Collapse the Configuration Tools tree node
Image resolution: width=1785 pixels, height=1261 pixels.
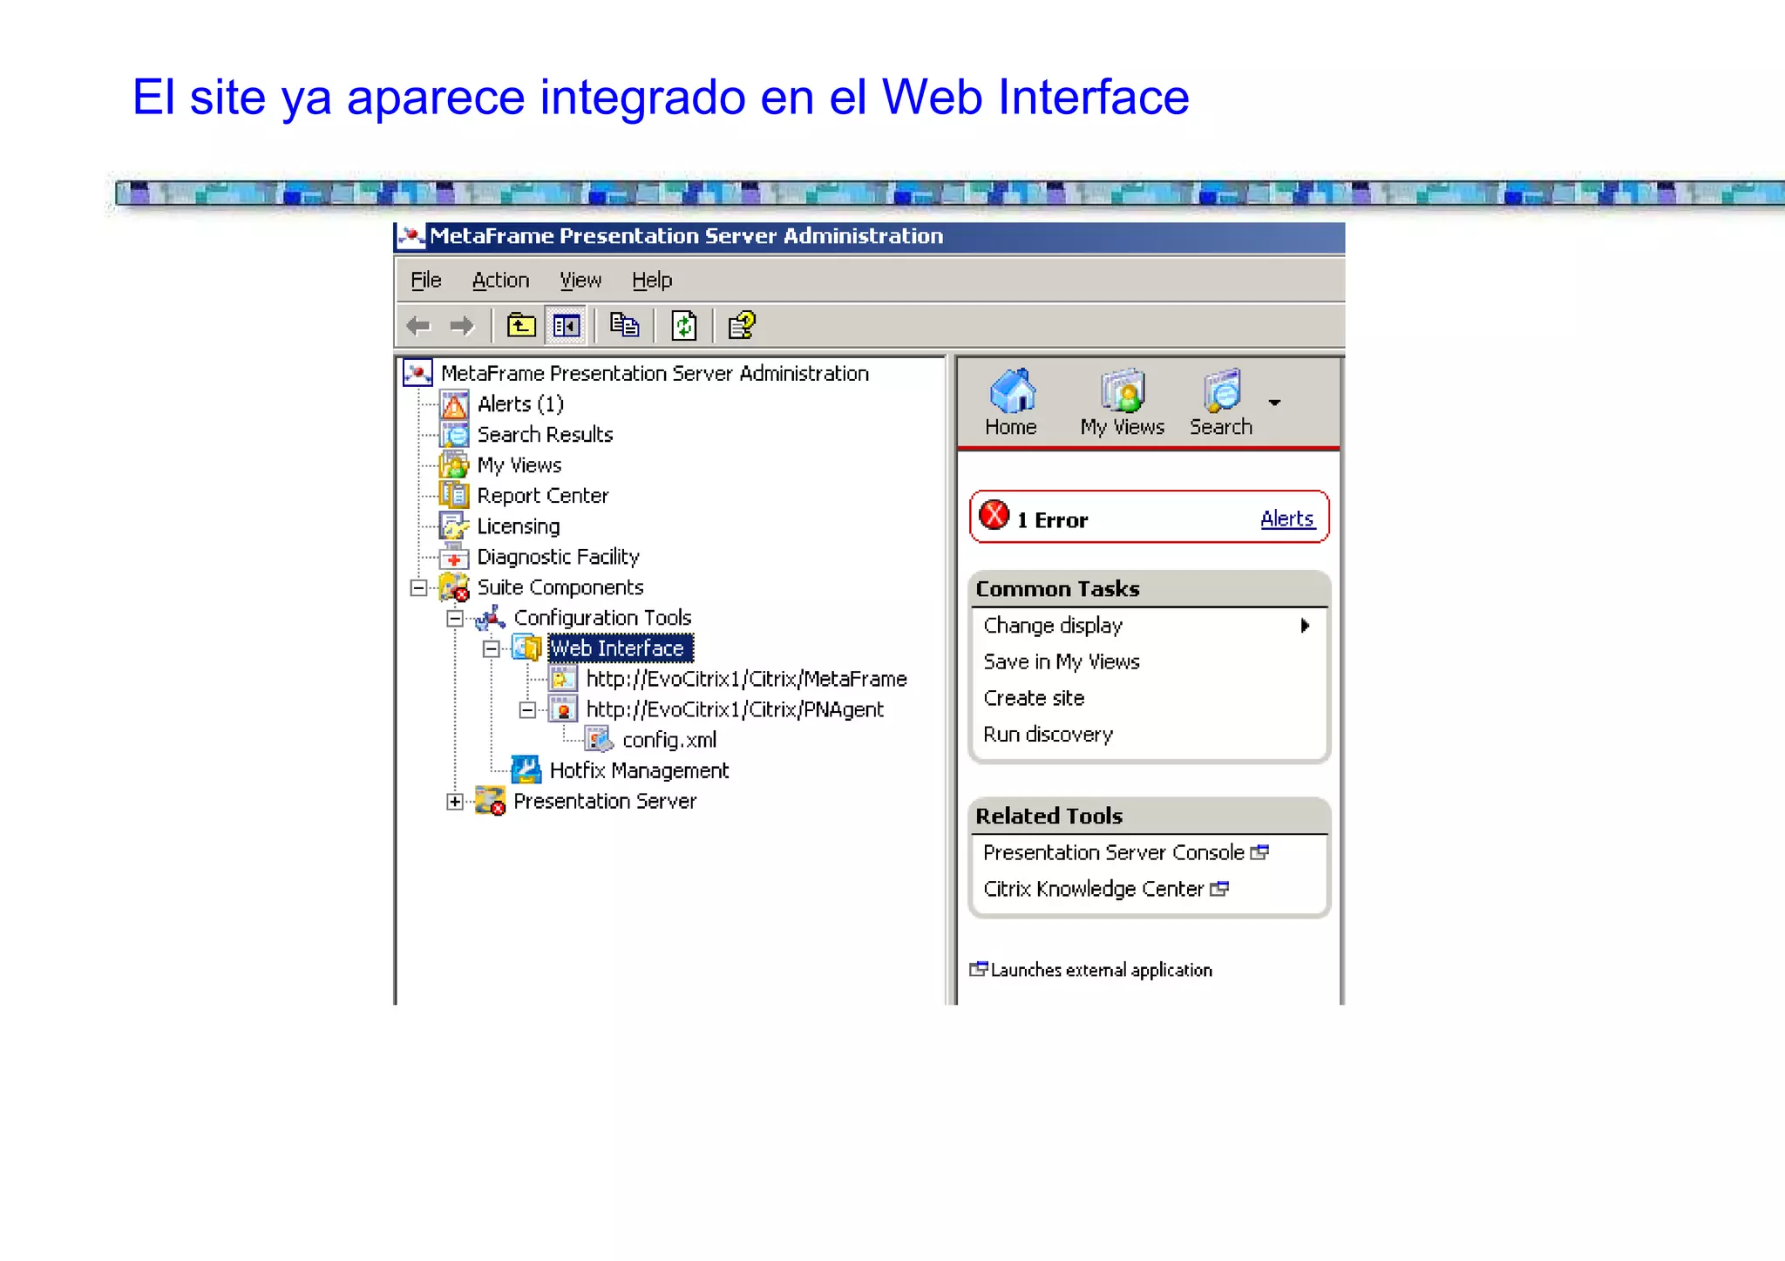455,619
